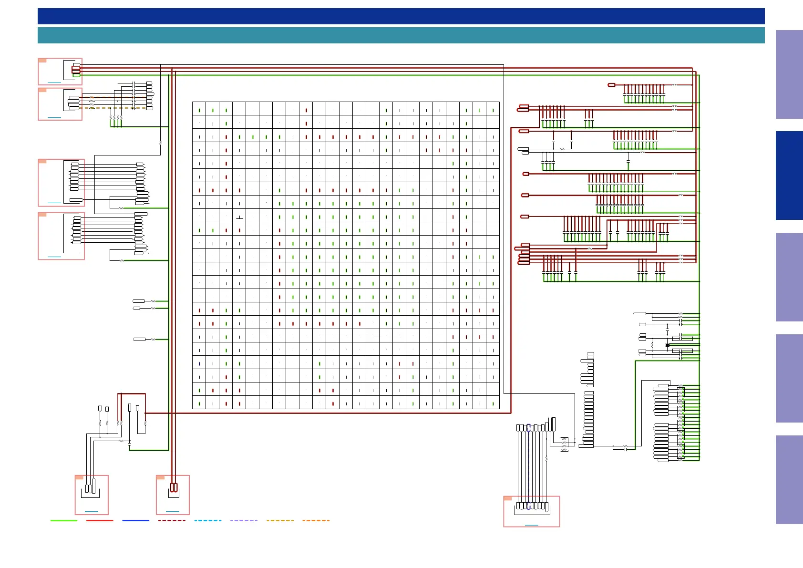Screen dimensions: 803x568
Task: Click the orange tag on the topmost left connector box
Action: coord(42,61)
